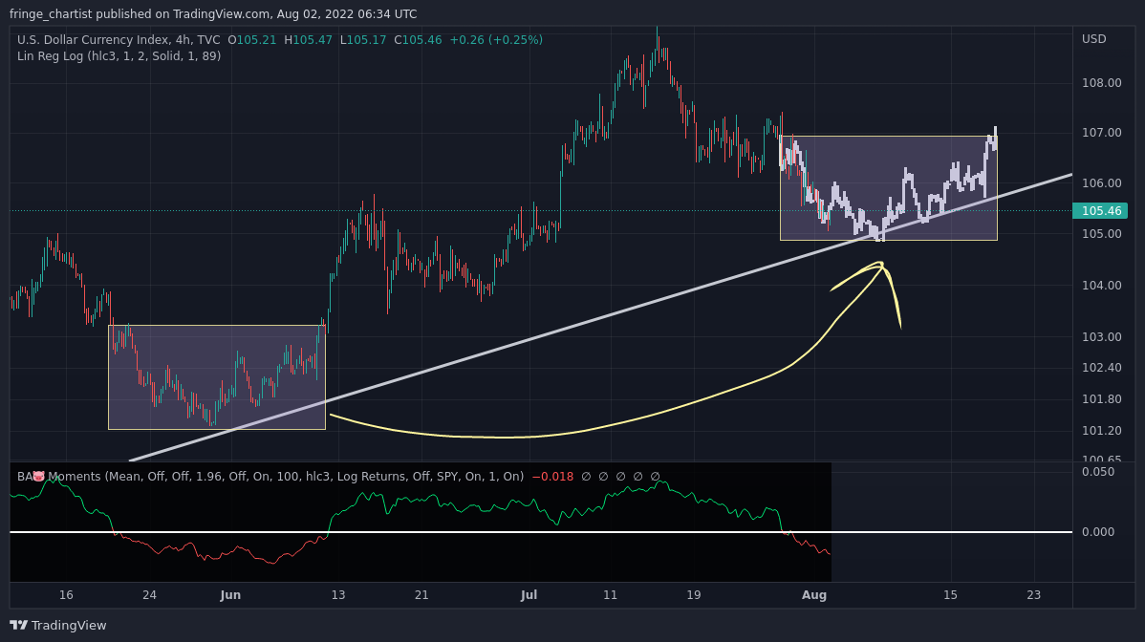Select the 'Lin Reg Log (hlc3, 1, 2, Solid, 1, 89)' indicator label
The height and width of the screenshot is (642, 1145).
[x=119, y=56]
